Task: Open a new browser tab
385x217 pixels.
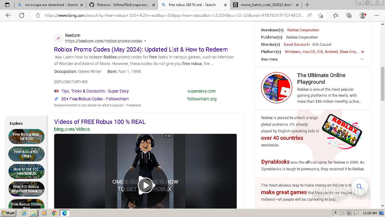Action: [307, 5]
